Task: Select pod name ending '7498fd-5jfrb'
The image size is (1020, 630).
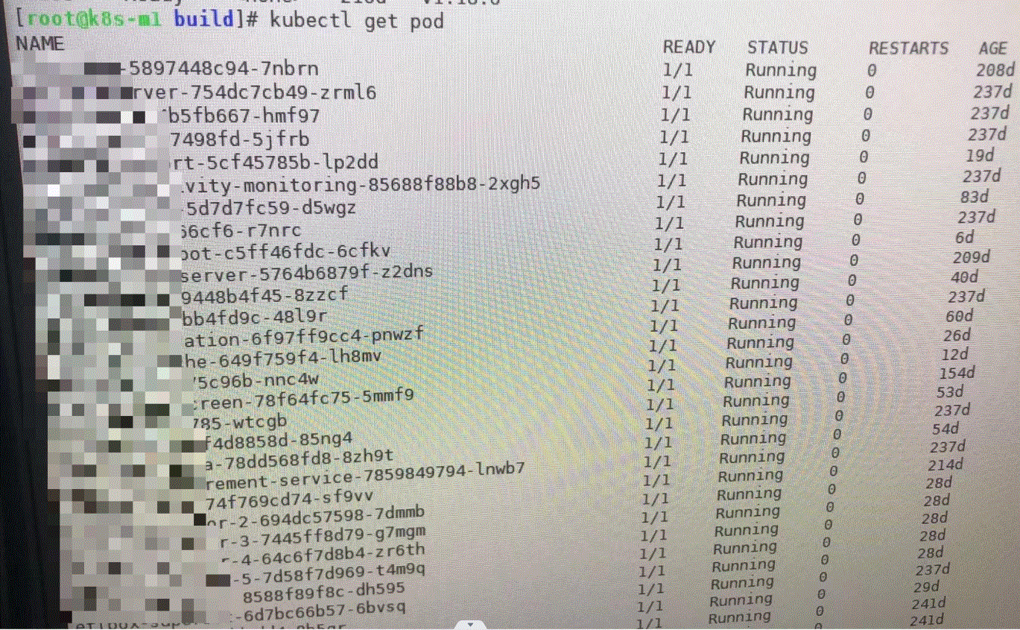Action: pos(240,139)
